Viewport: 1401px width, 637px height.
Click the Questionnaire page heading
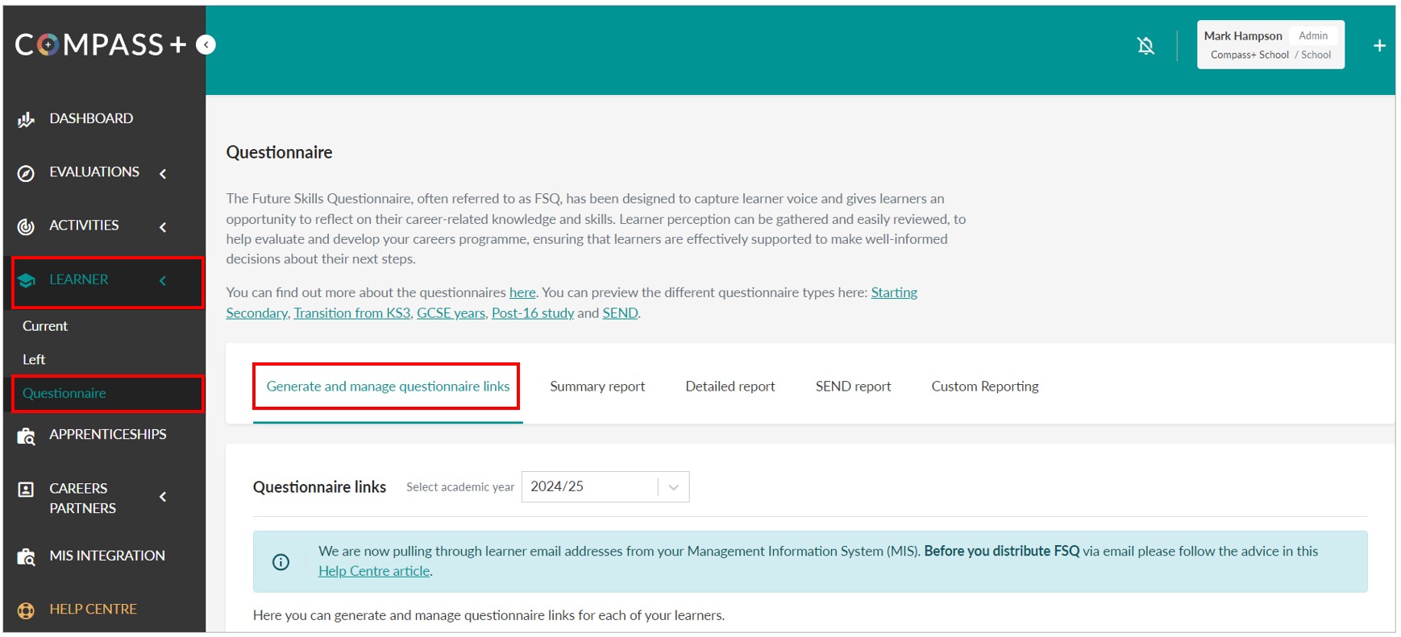click(279, 152)
